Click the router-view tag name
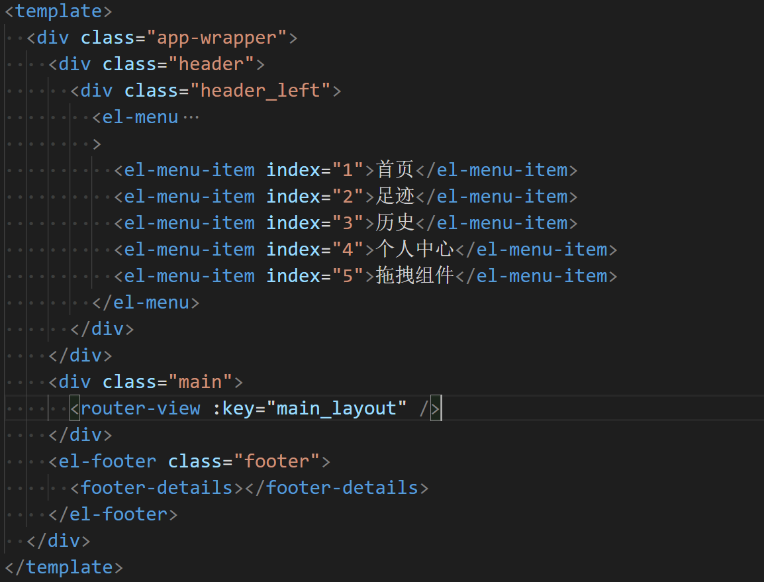The width and height of the screenshot is (764, 582). tap(140, 409)
